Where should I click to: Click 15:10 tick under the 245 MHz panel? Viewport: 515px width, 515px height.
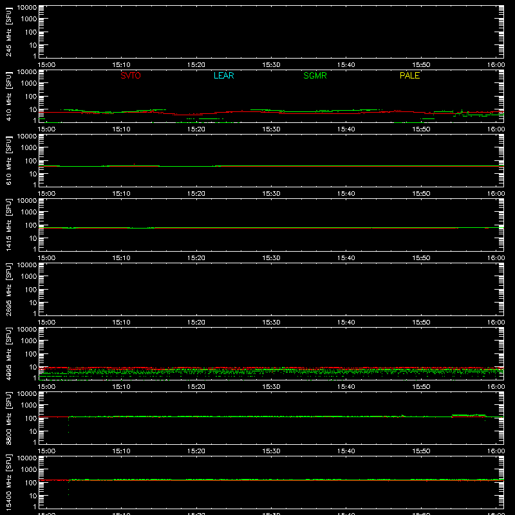(x=121, y=65)
